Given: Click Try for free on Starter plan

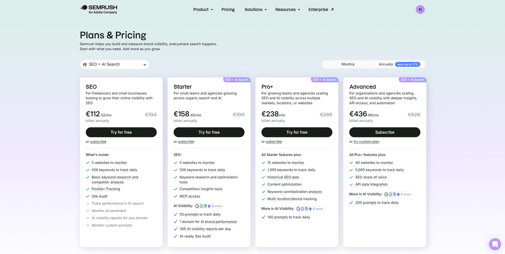Looking at the screenshot, I should point(209,132).
